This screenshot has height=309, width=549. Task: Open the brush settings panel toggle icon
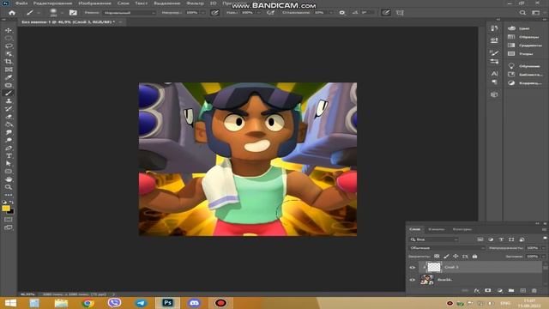[x=73, y=13]
